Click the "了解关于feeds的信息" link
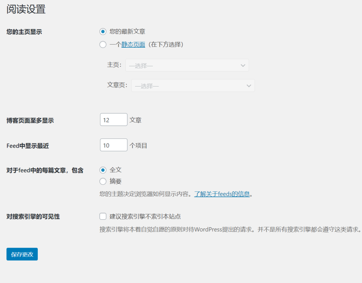362x283 pixels. coord(222,194)
